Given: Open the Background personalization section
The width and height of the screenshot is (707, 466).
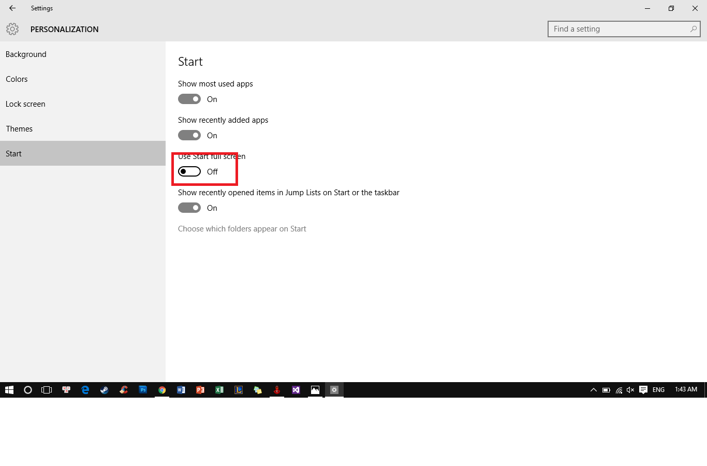Looking at the screenshot, I should [83, 54].
